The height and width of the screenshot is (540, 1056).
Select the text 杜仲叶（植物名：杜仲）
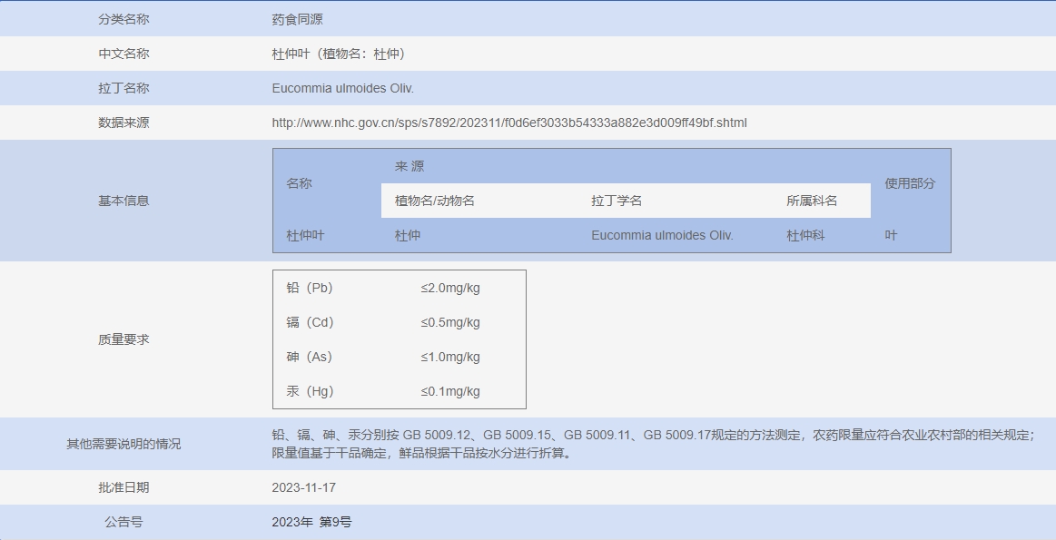tap(338, 54)
